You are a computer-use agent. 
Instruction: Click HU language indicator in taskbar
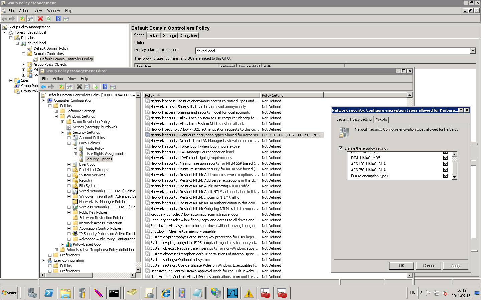pos(413,292)
